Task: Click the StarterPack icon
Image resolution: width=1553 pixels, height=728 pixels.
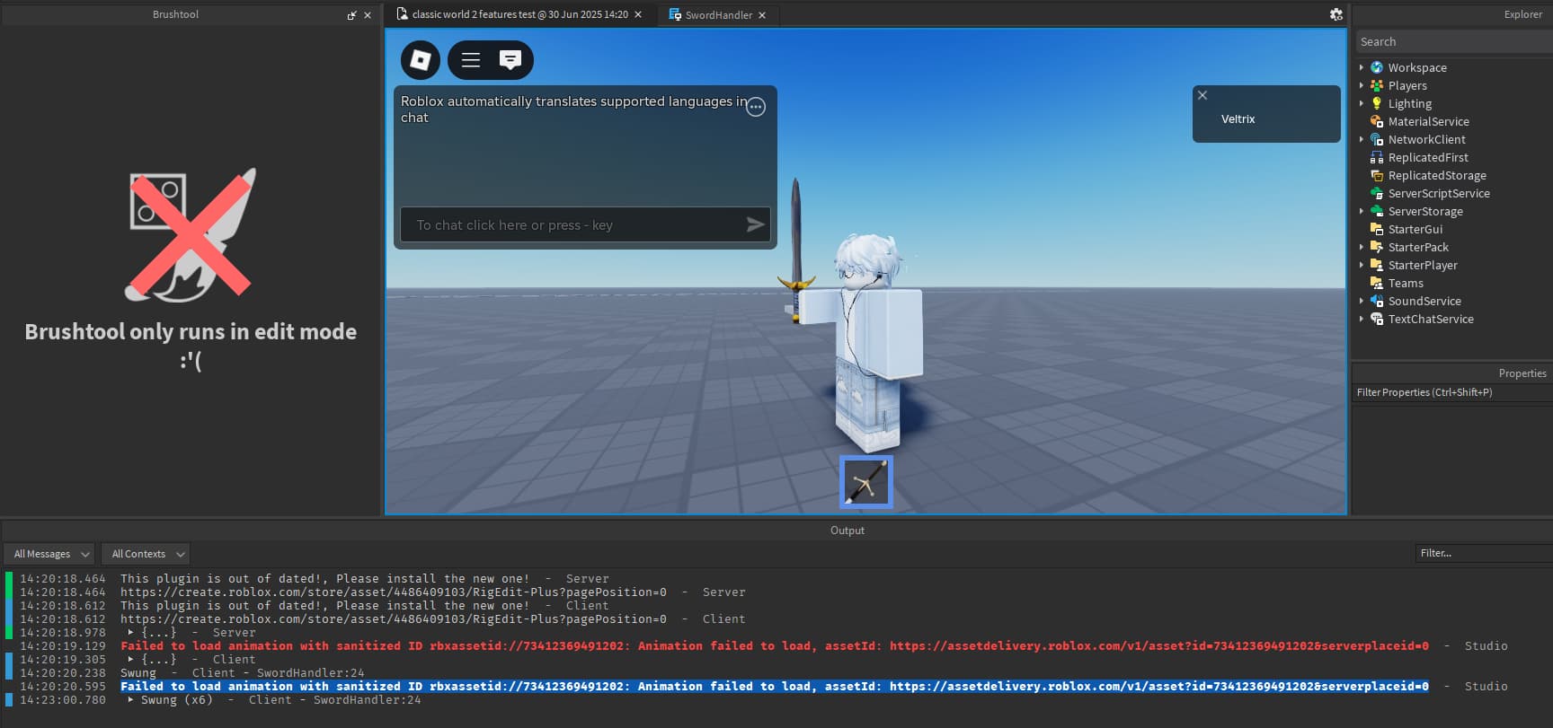Action: (1377, 247)
